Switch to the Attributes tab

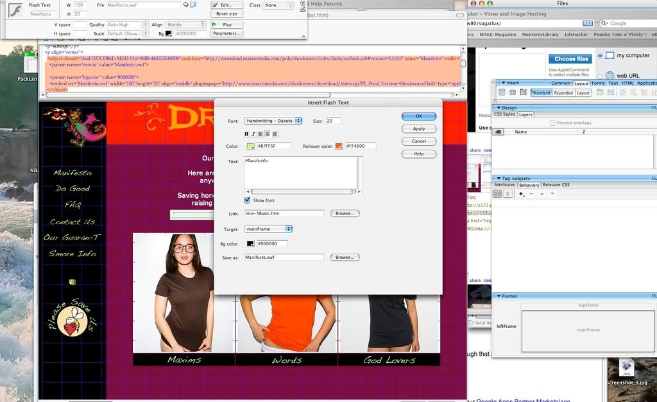coord(504,184)
